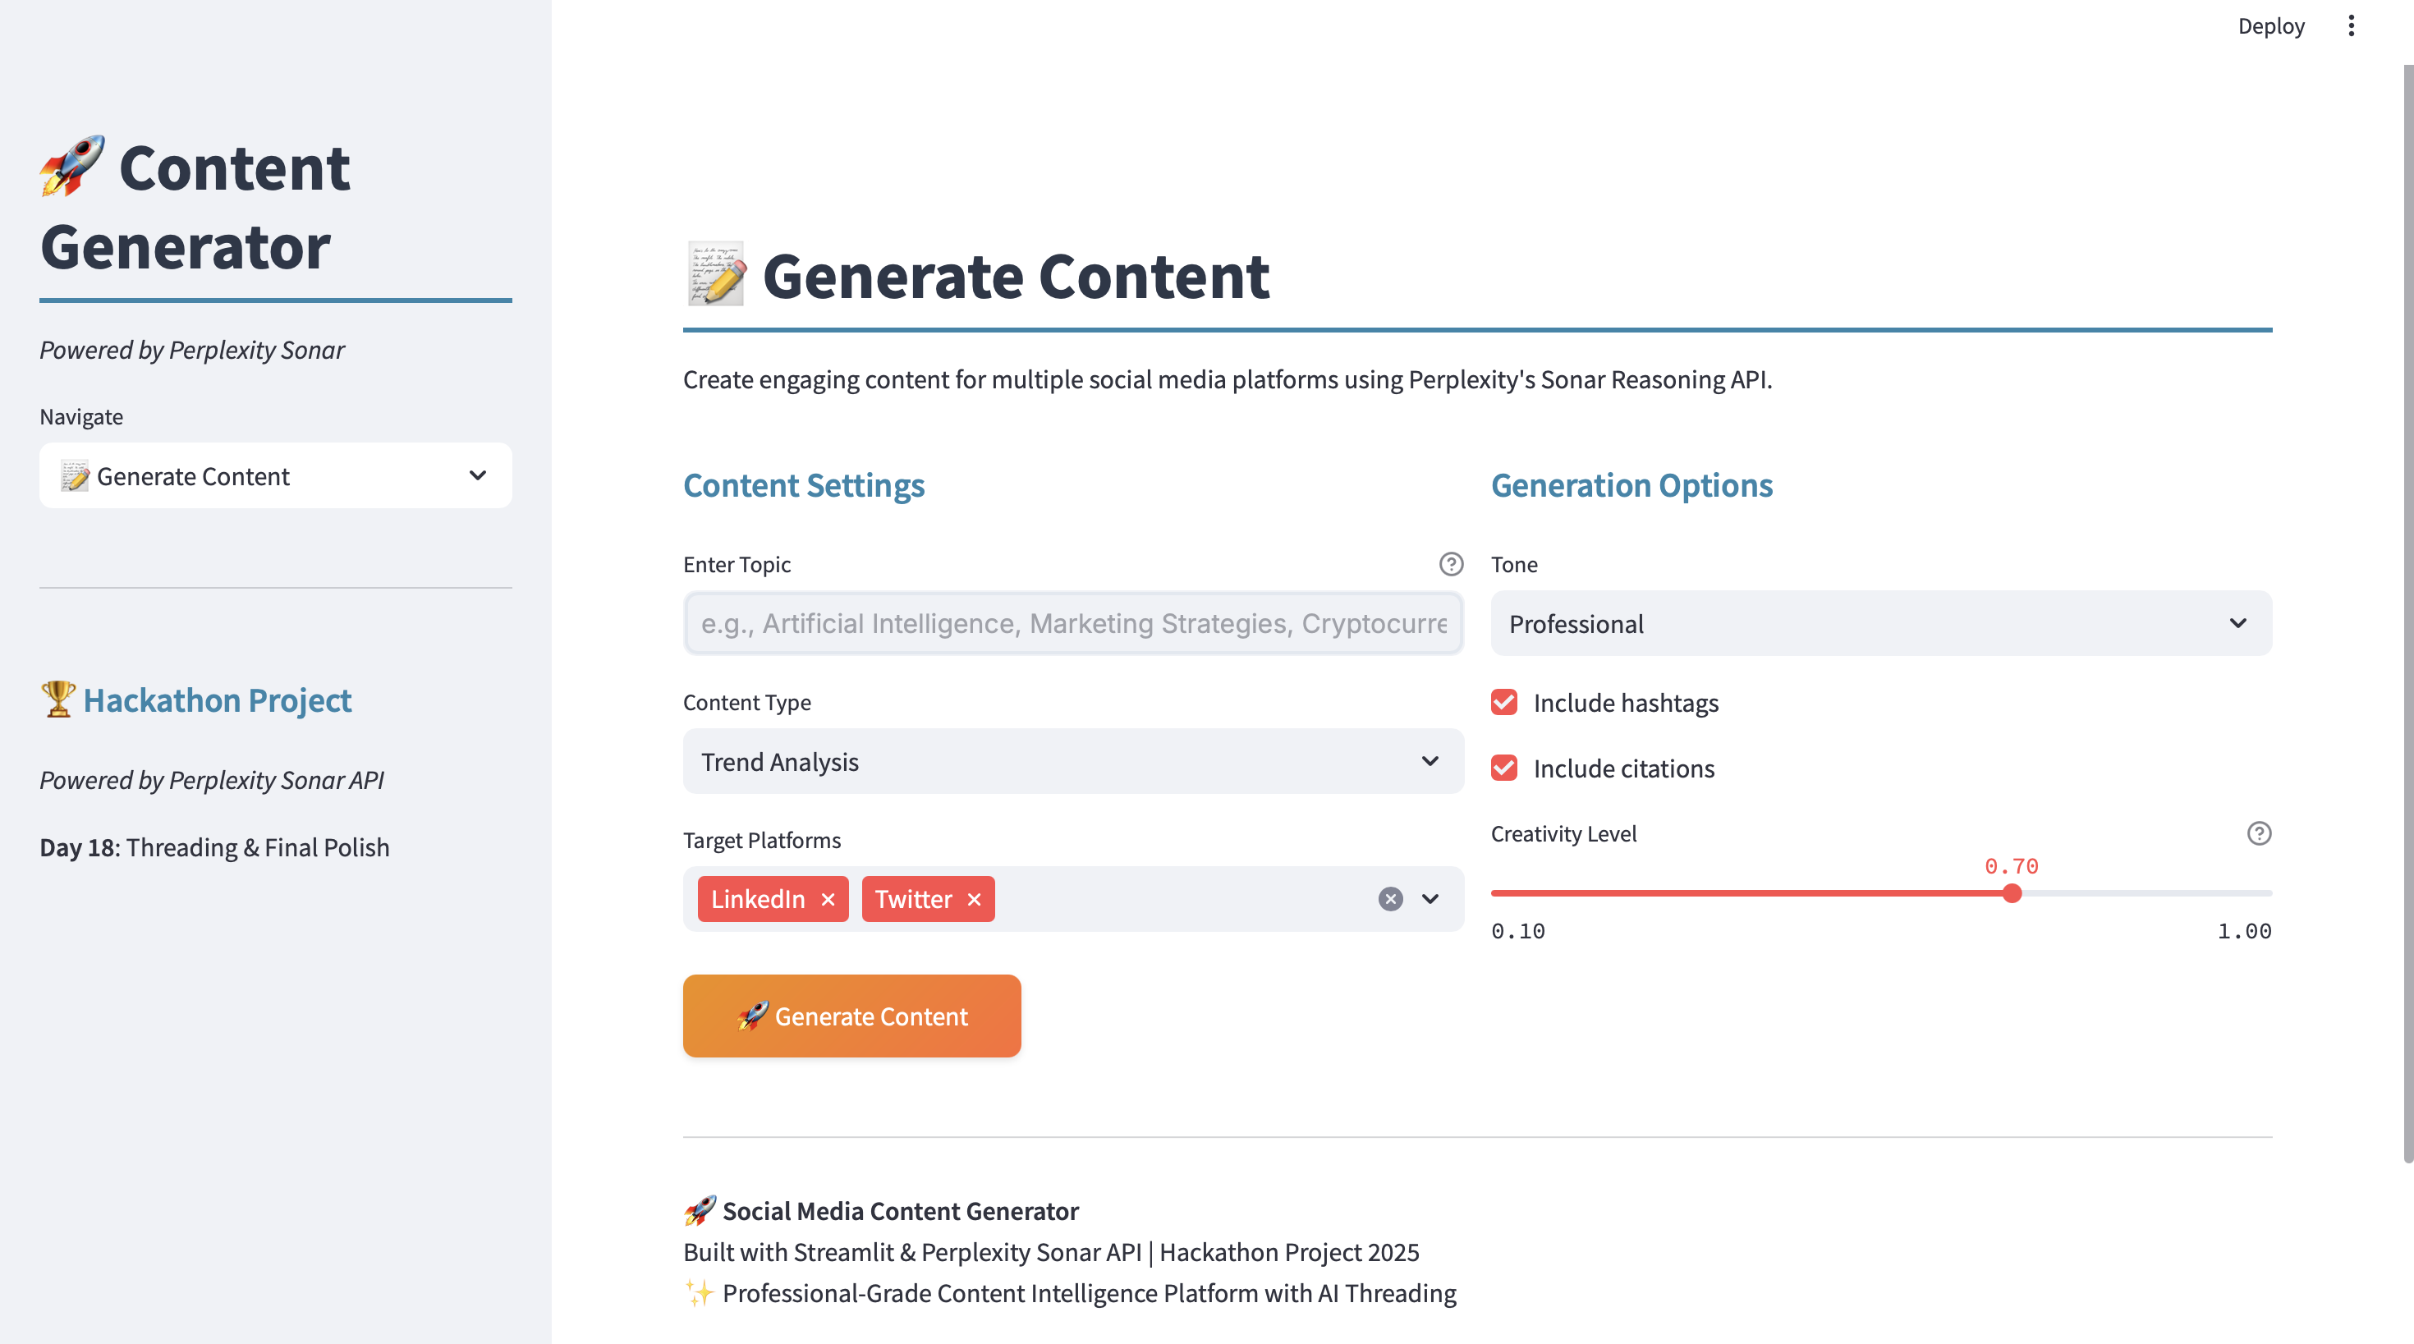2414x1344 pixels.
Task: Click the rocket icon beside Content Generator
Action: 72,167
